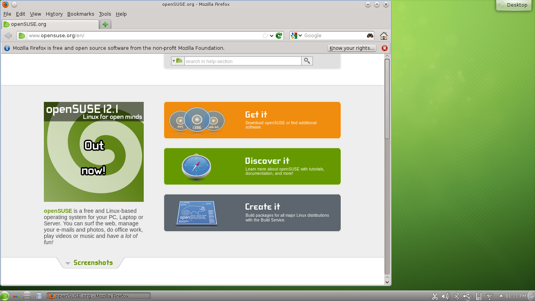Image resolution: width=535 pixels, height=301 pixels.
Task: Click the three colored dots activities icon
Action: click(x=16, y=296)
